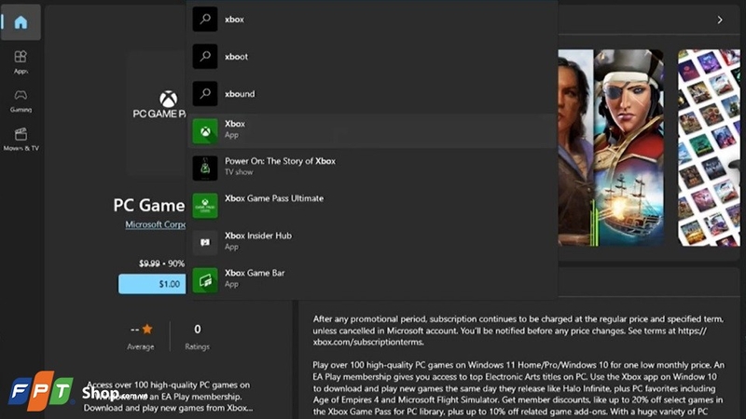This screenshot has height=419, width=746.
Task: Click the magnifier icon beside 'xboot'
Action: (x=205, y=57)
